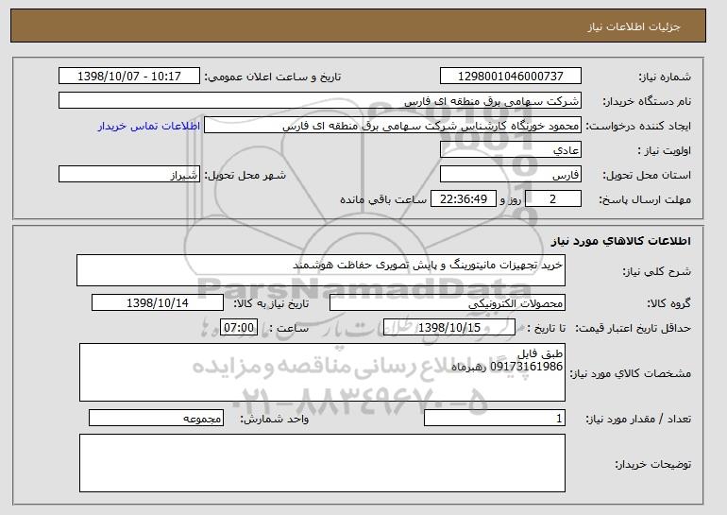Click the label استان محل تحویل
This screenshot has width=727, height=515.
coord(647,175)
